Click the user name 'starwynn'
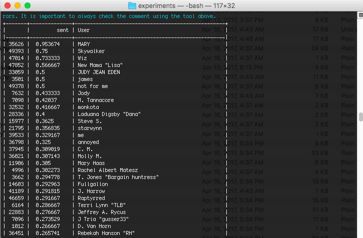The width and height of the screenshot is (363, 238). (x=90, y=128)
